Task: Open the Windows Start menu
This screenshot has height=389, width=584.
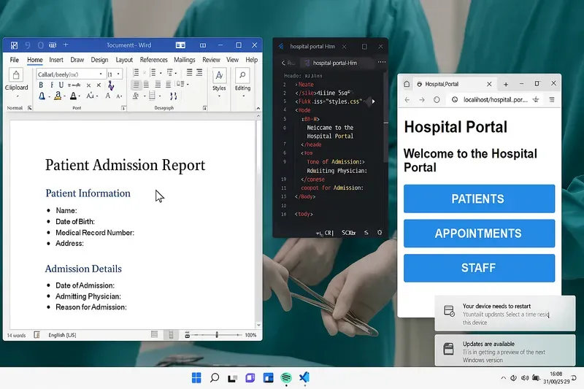Action: click(196, 378)
